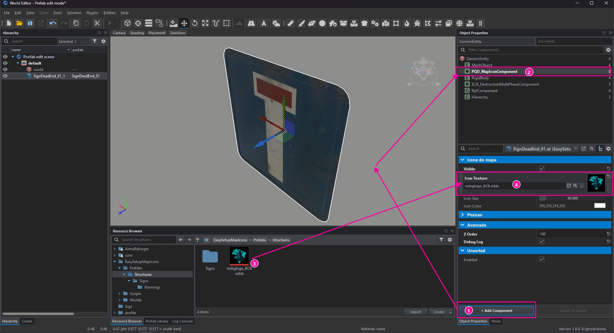Undo the last action

coord(53,23)
